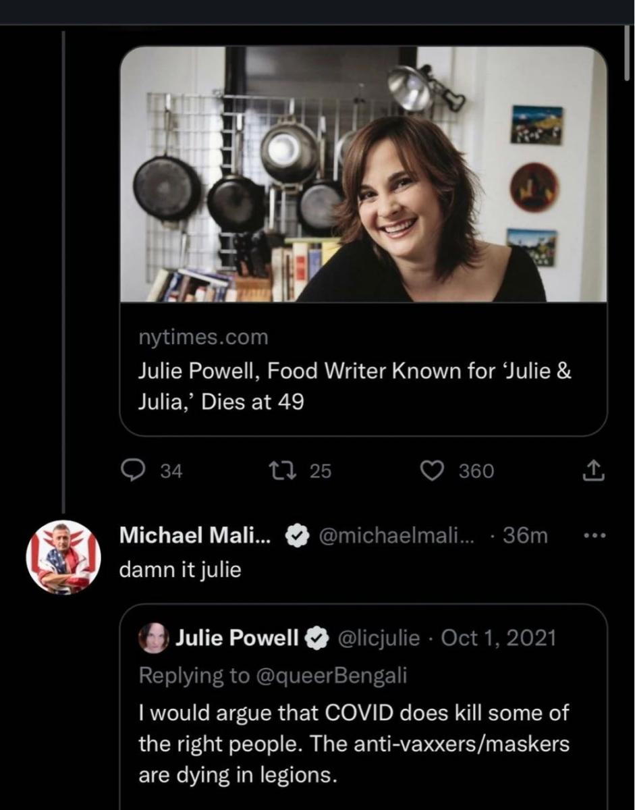Open the Julie Powell photo preview
635x810 pixels.
tap(363, 174)
